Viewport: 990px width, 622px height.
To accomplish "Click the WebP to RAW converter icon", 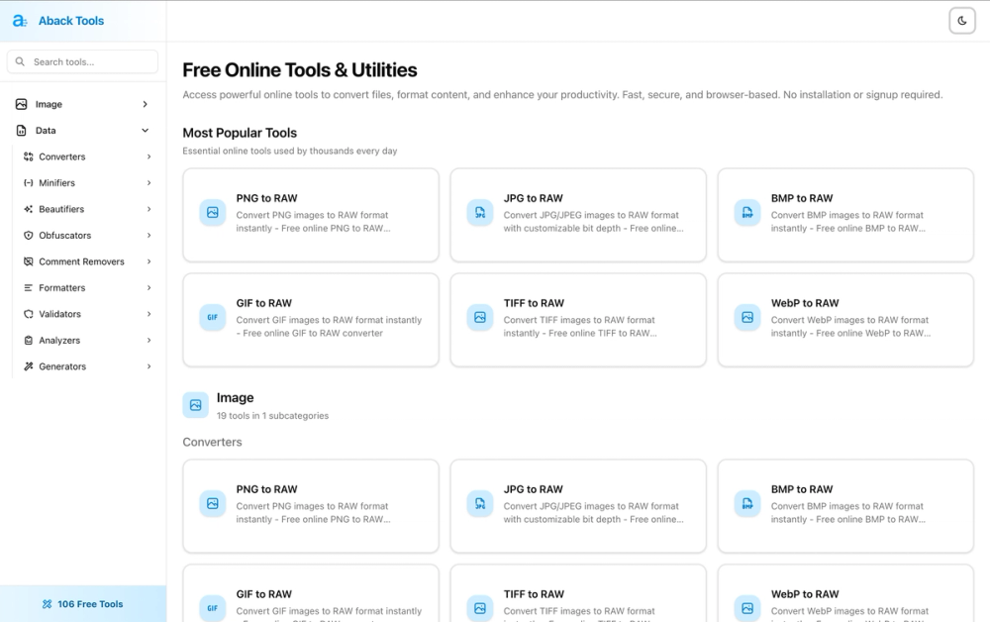I will click(746, 316).
